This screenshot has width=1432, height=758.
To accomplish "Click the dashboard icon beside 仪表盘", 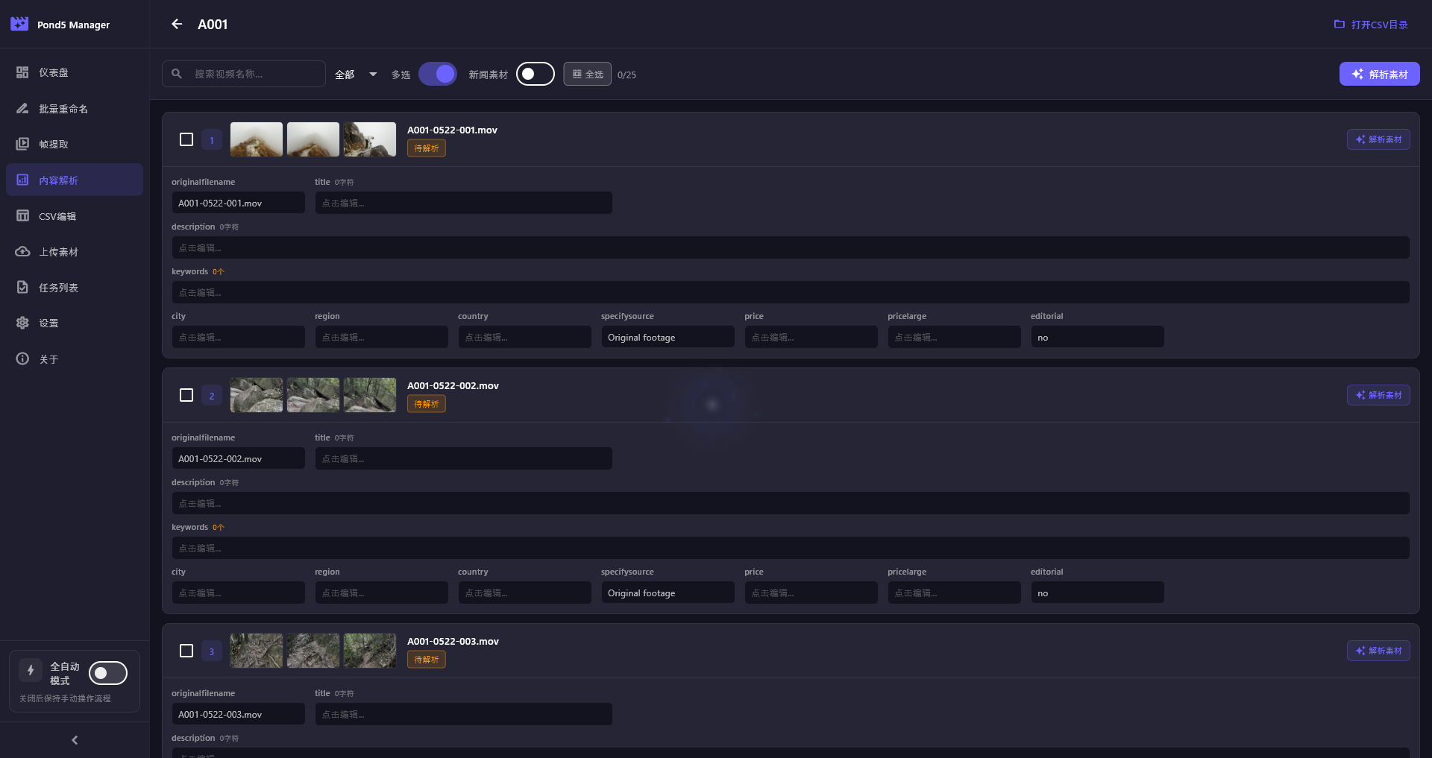I will [x=22, y=72].
